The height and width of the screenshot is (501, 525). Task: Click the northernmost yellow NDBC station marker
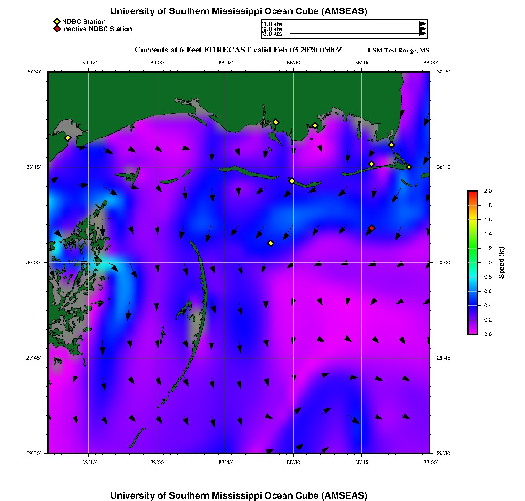coord(276,122)
